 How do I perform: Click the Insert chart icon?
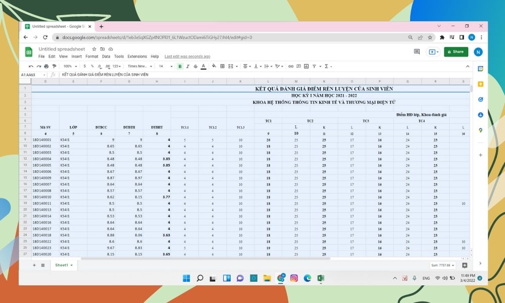pyautogui.click(x=306, y=66)
